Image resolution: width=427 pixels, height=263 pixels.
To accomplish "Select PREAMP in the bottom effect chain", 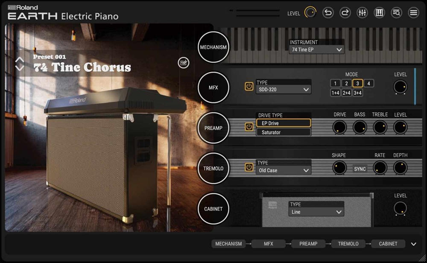I will pos(308,244).
